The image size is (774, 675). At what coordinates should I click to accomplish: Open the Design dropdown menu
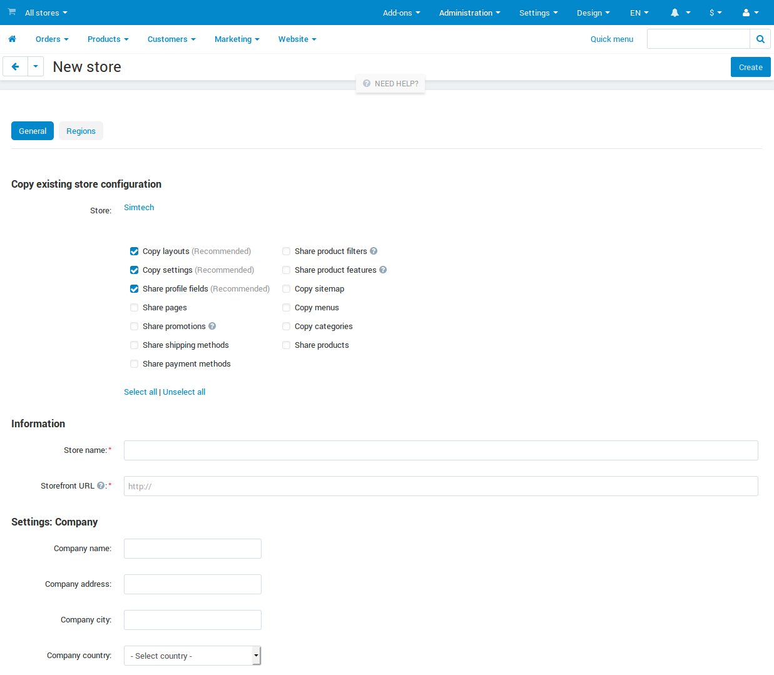click(593, 13)
